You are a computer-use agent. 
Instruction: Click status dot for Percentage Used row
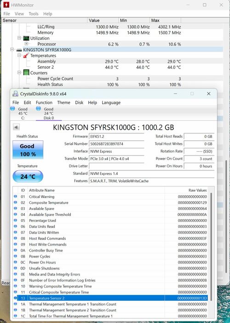coord(15,220)
